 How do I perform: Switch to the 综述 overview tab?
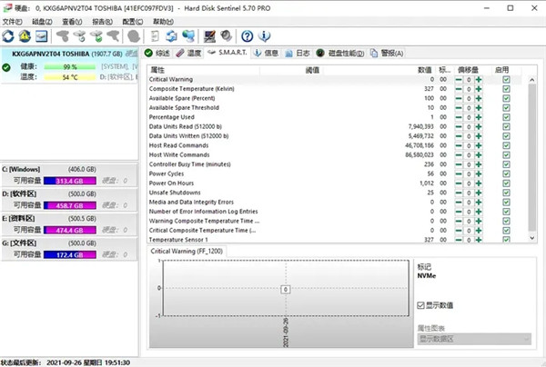tap(157, 54)
